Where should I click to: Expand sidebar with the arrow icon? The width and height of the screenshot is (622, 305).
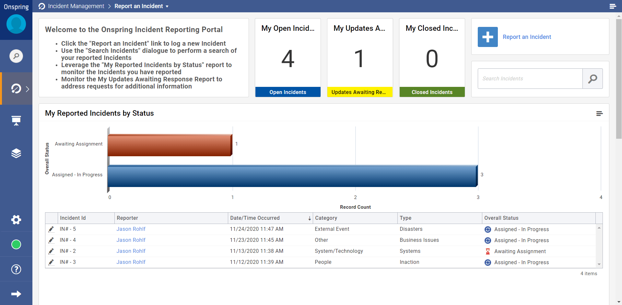16,294
